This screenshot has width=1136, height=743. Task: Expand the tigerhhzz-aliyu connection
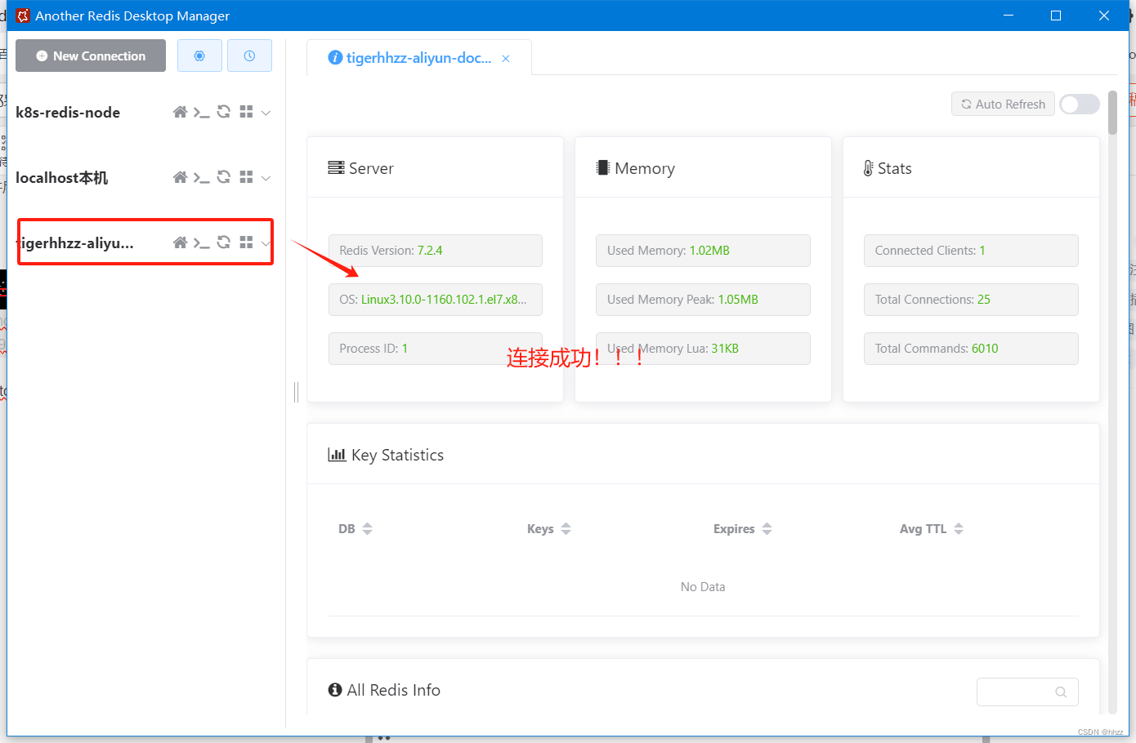(266, 243)
